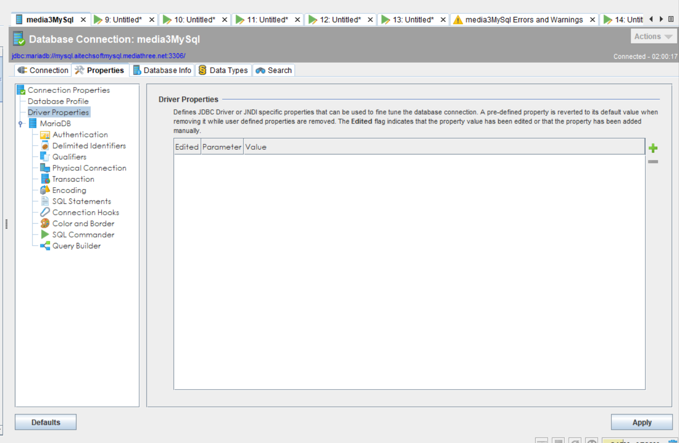Click the Encoding icon in tree
The image size is (679, 443).
coord(45,190)
